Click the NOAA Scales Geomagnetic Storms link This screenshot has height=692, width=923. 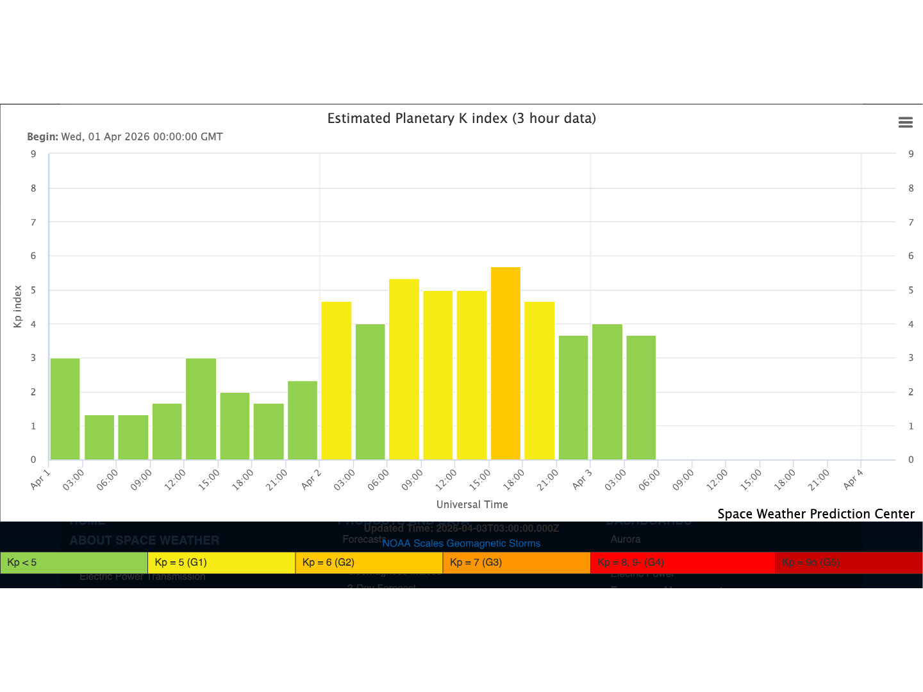click(x=461, y=543)
